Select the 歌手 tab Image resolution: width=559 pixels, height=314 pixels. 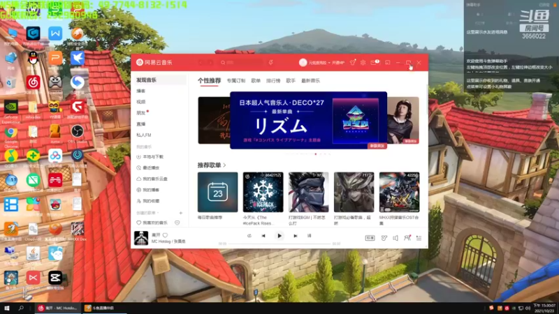click(291, 81)
